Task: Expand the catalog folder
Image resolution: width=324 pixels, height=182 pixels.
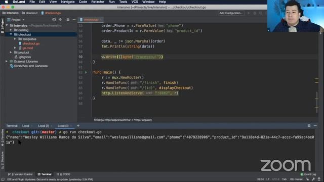Action: click(x=11, y=30)
